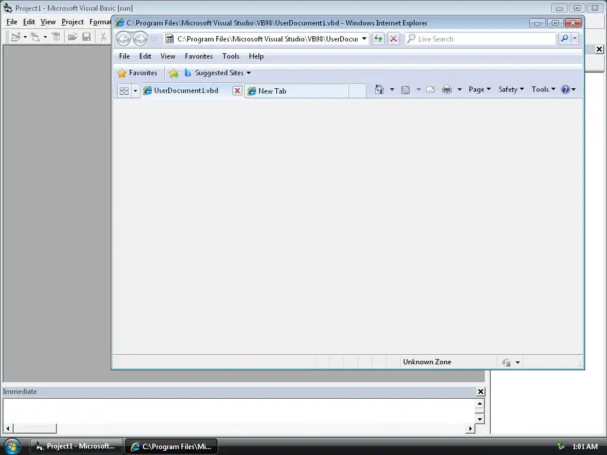Click Menu Editor toolbar icon in VB
Image resolution: width=607 pixels, height=455 pixels.
pos(56,37)
